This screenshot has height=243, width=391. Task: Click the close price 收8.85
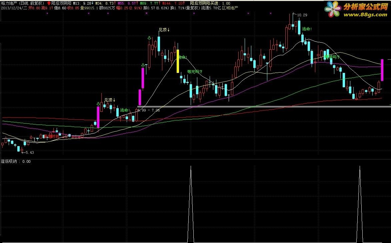point(73,8)
